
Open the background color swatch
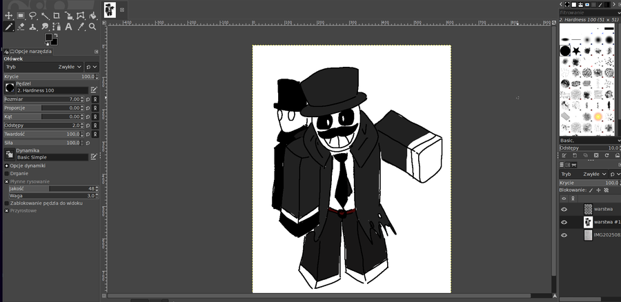tap(55, 42)
